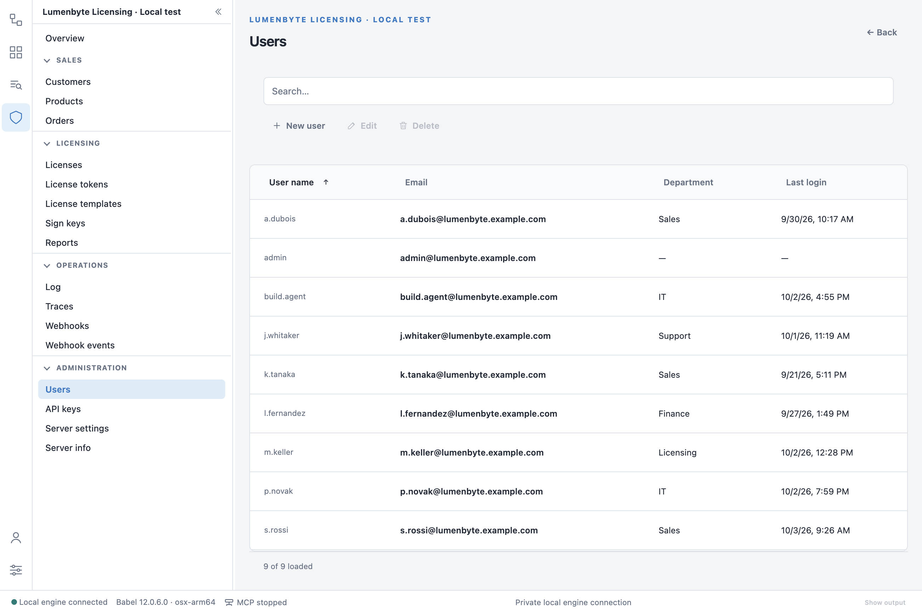Viewport: 922px width, 614px height.
Task: Collapse the SALES section chevron
Action: [47, 60]
